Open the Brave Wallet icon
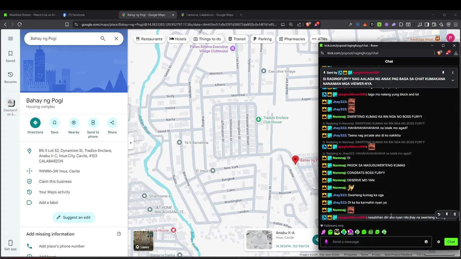Viewport: 461px width, 259px height. pos(434,24)
